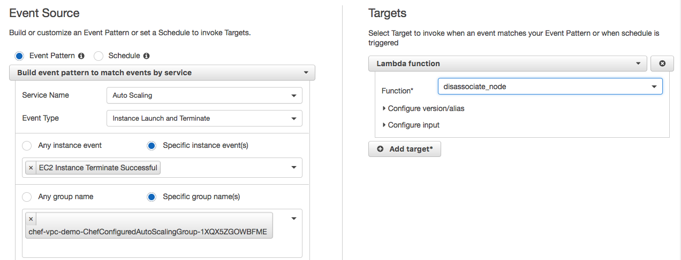Screen dimensions: 681x260
Task: Click the info icon beside Event Pattern
Action: pos(81,56)
